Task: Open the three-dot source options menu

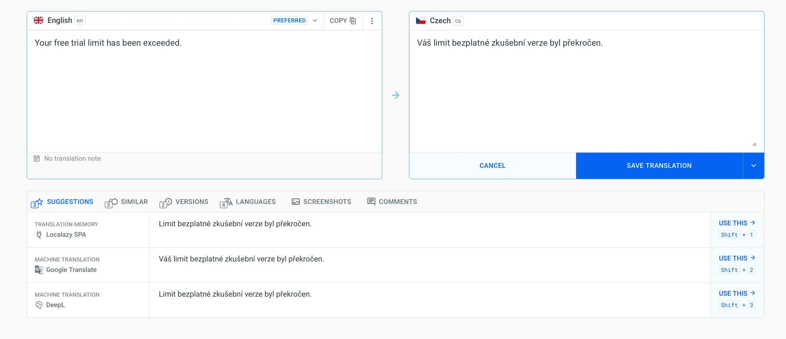Action: coord(372,21)
